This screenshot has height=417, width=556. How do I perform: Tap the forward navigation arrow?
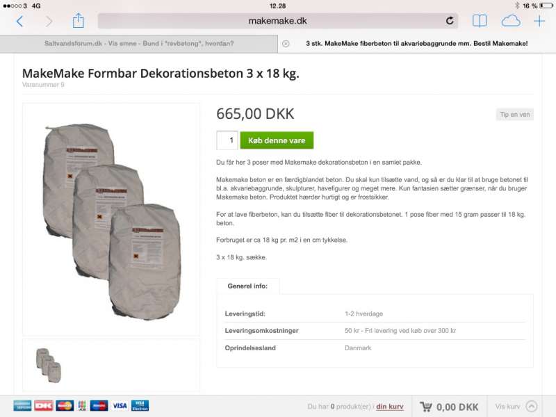coord(49,22)
